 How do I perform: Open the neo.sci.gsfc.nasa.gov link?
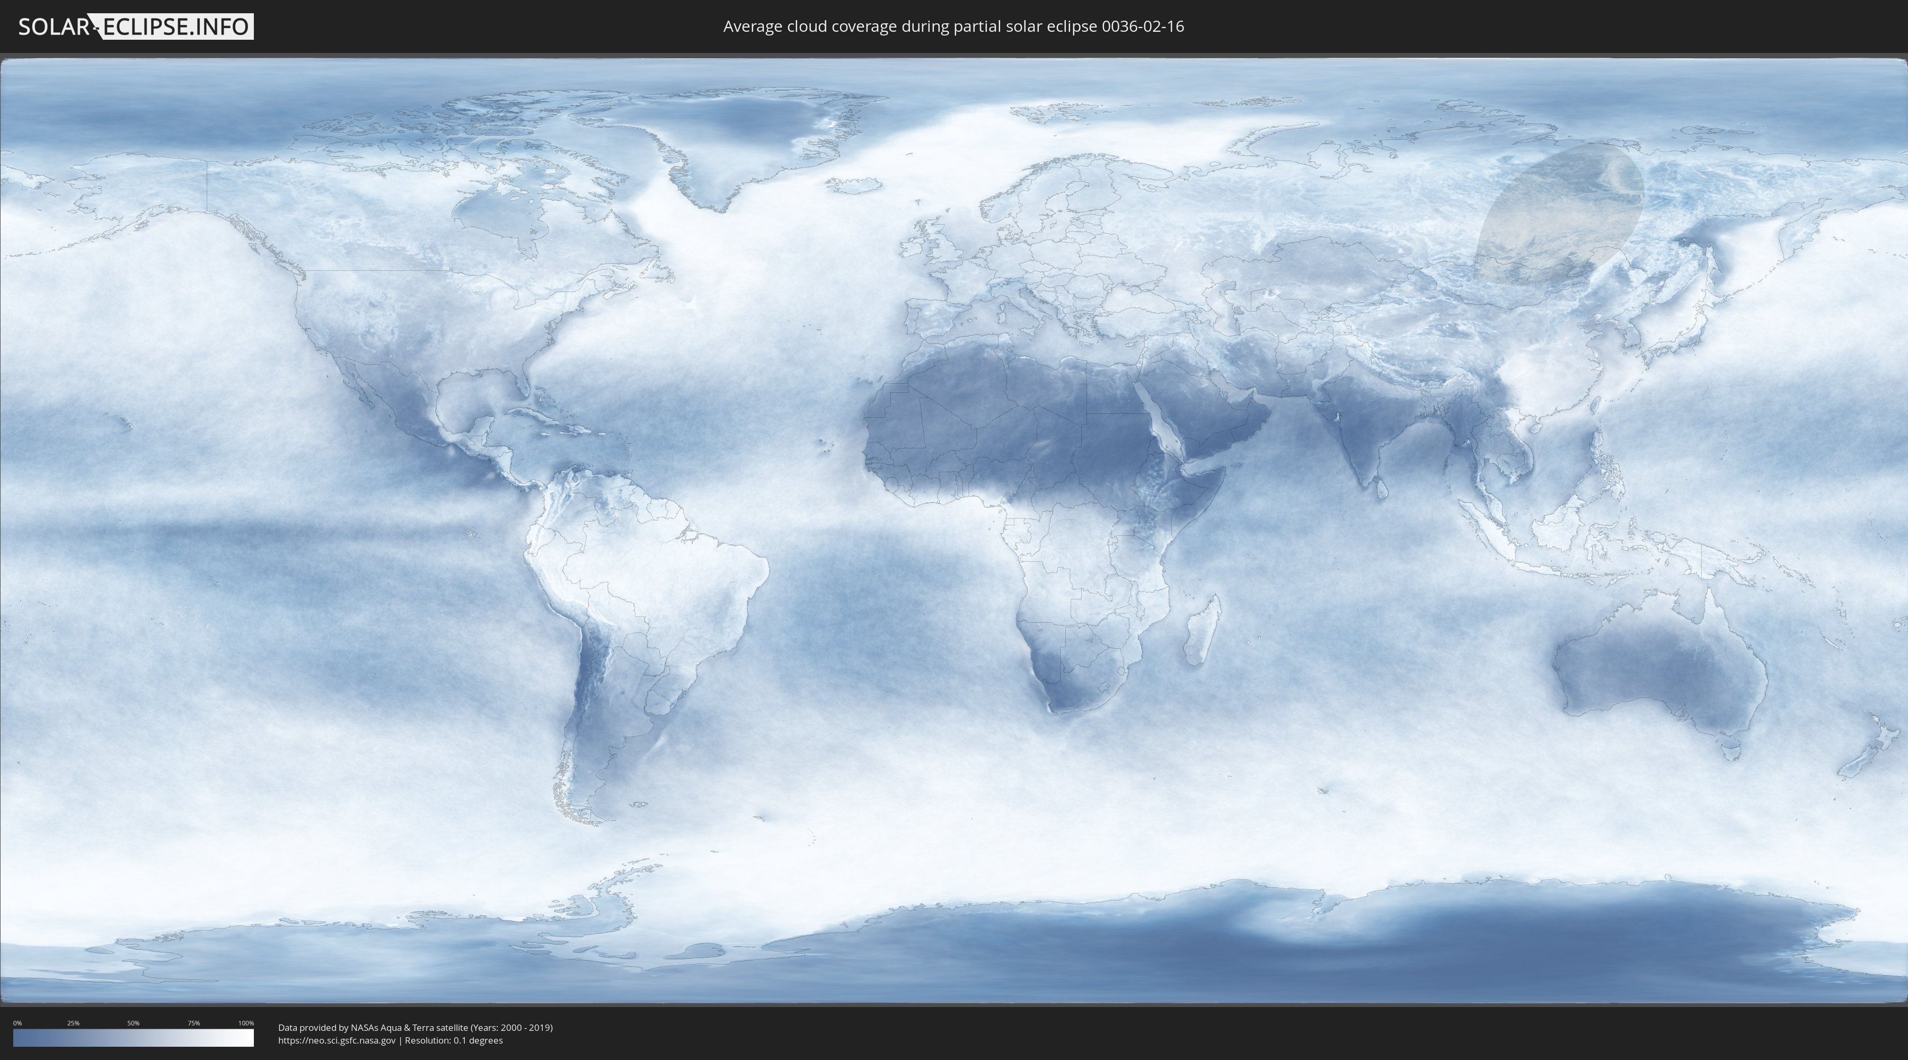coord(337,1040)
